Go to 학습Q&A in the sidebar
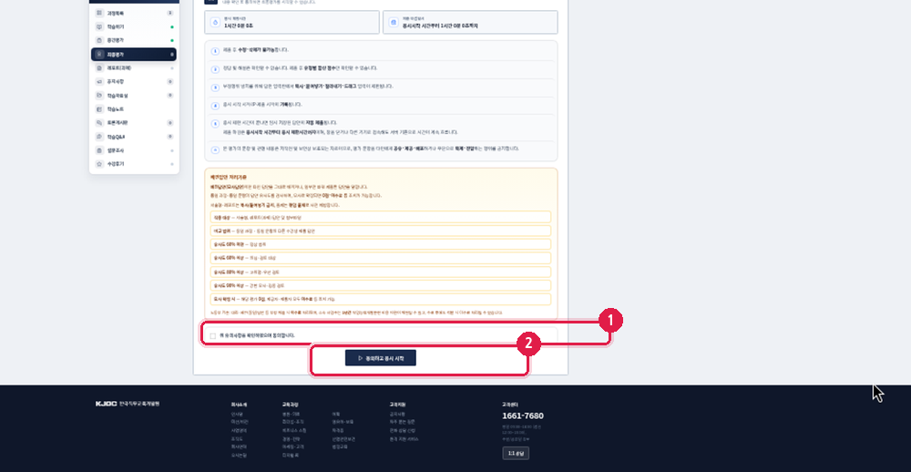The image size is (911, 472). [x=134, y=137]
